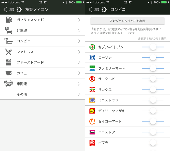Toggle the ファミリーマート display switch

coord(153,68)
